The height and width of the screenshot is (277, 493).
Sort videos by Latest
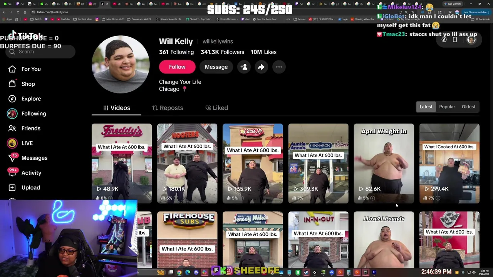[426, 107]
